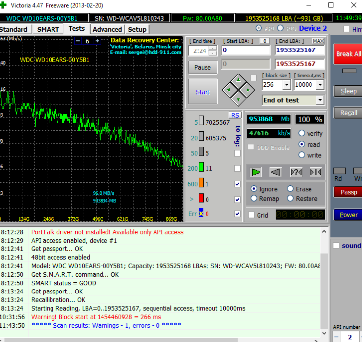Click the right arrow in navigation diamond
362x342 pixels.
(248, 90)
